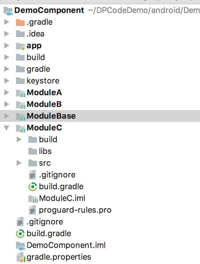Select the gradle folder entry
Screen dimensions: 200x264
(x=38, y=69)
